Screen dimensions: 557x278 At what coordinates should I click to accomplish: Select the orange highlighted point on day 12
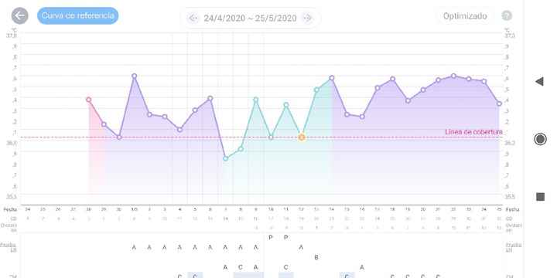(302, 137)
